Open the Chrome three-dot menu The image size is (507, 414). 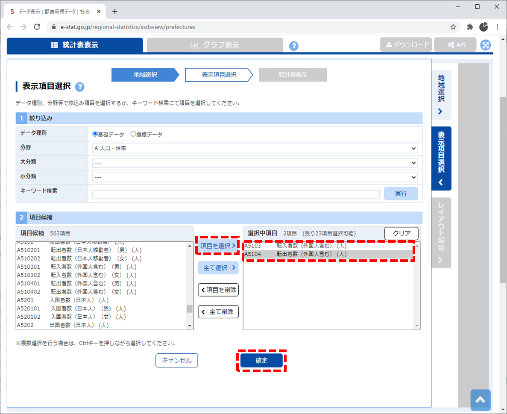pos(497,27)
